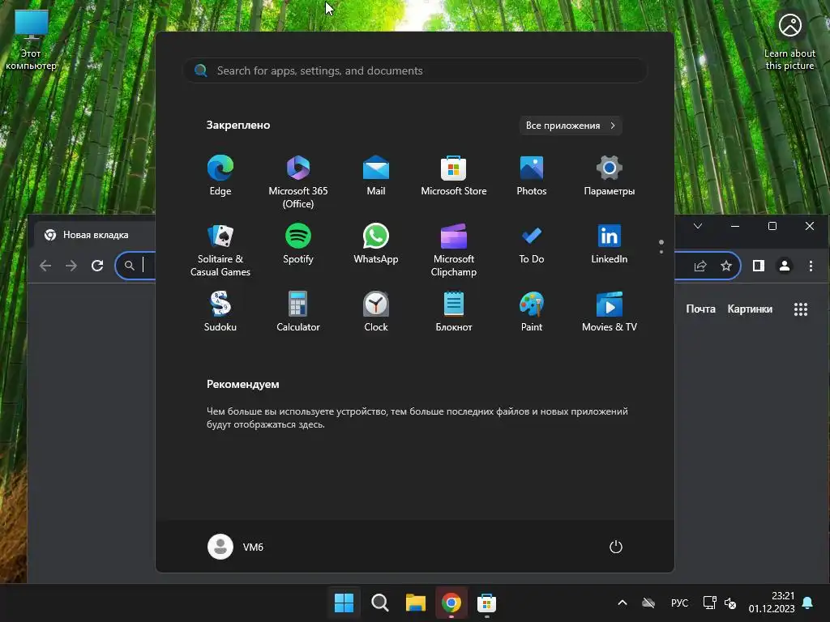Open the To Do app
Viewport: 830px width, 622px height.
point(532,245)
